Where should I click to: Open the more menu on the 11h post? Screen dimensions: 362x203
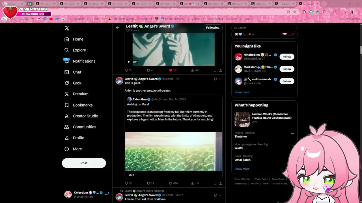[221, 79]
